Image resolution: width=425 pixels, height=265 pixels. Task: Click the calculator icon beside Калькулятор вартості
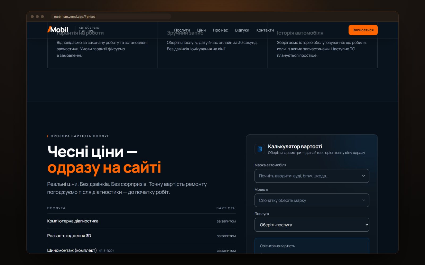(x=260, y=149)
